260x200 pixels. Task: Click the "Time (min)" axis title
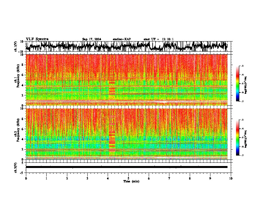click(131, 181)
